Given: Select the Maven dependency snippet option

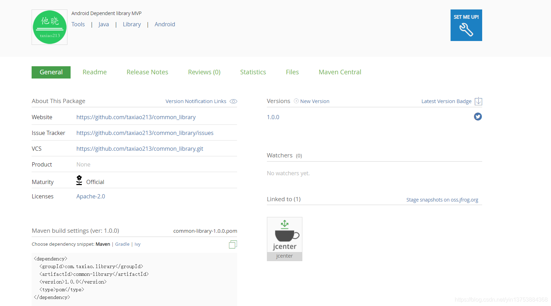Looking at the screenshot, I should coord(103,244).
